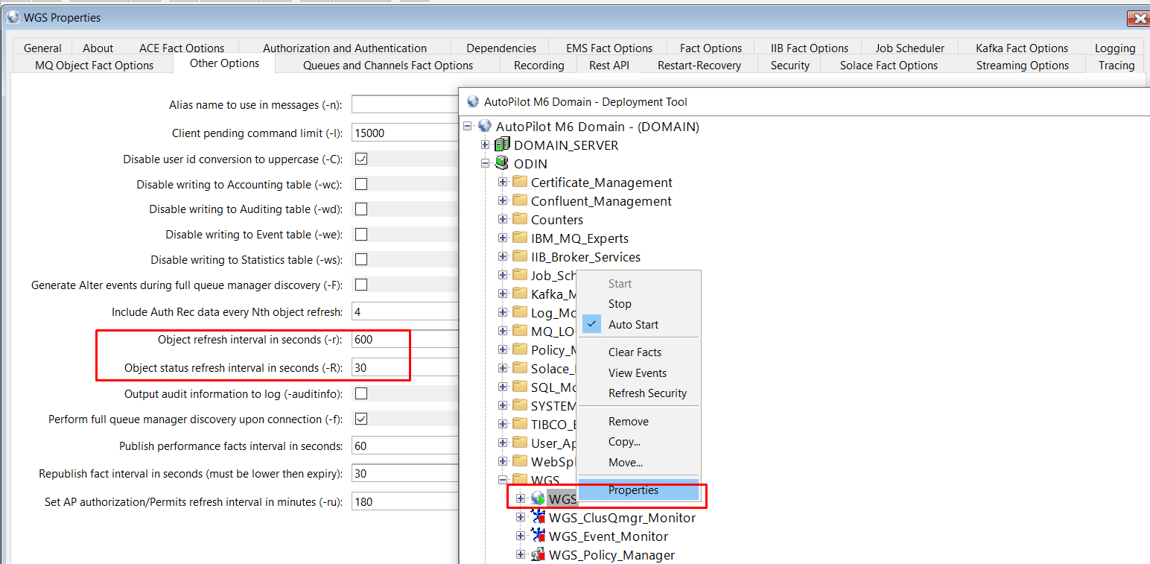
Task: Select Properties in the context menu
Action: click(639, 490)
